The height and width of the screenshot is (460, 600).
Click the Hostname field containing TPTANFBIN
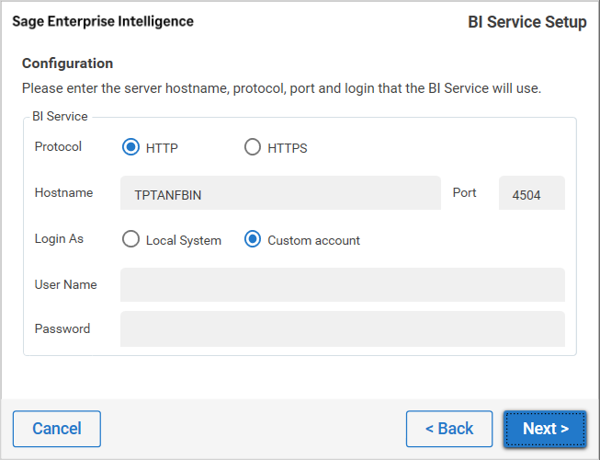(x=280, y=193)
